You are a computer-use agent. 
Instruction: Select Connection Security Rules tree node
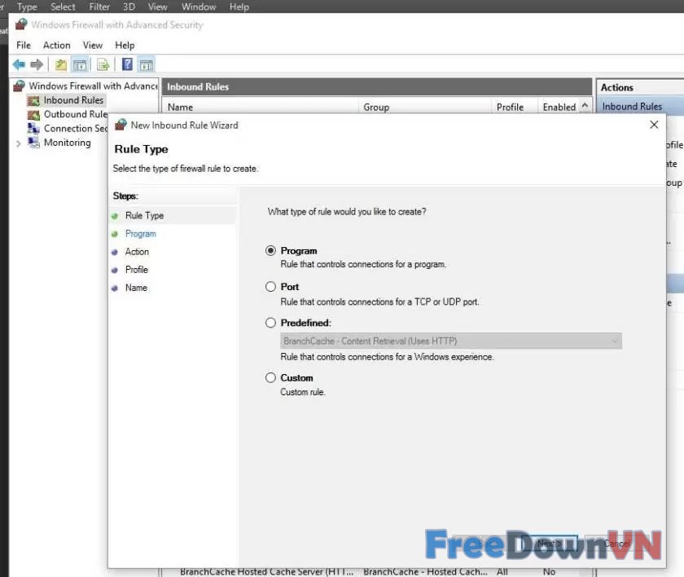75,129
